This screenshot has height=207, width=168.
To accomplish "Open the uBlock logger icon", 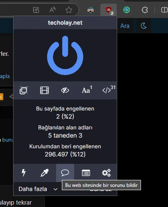I will [x=86, y=173].
